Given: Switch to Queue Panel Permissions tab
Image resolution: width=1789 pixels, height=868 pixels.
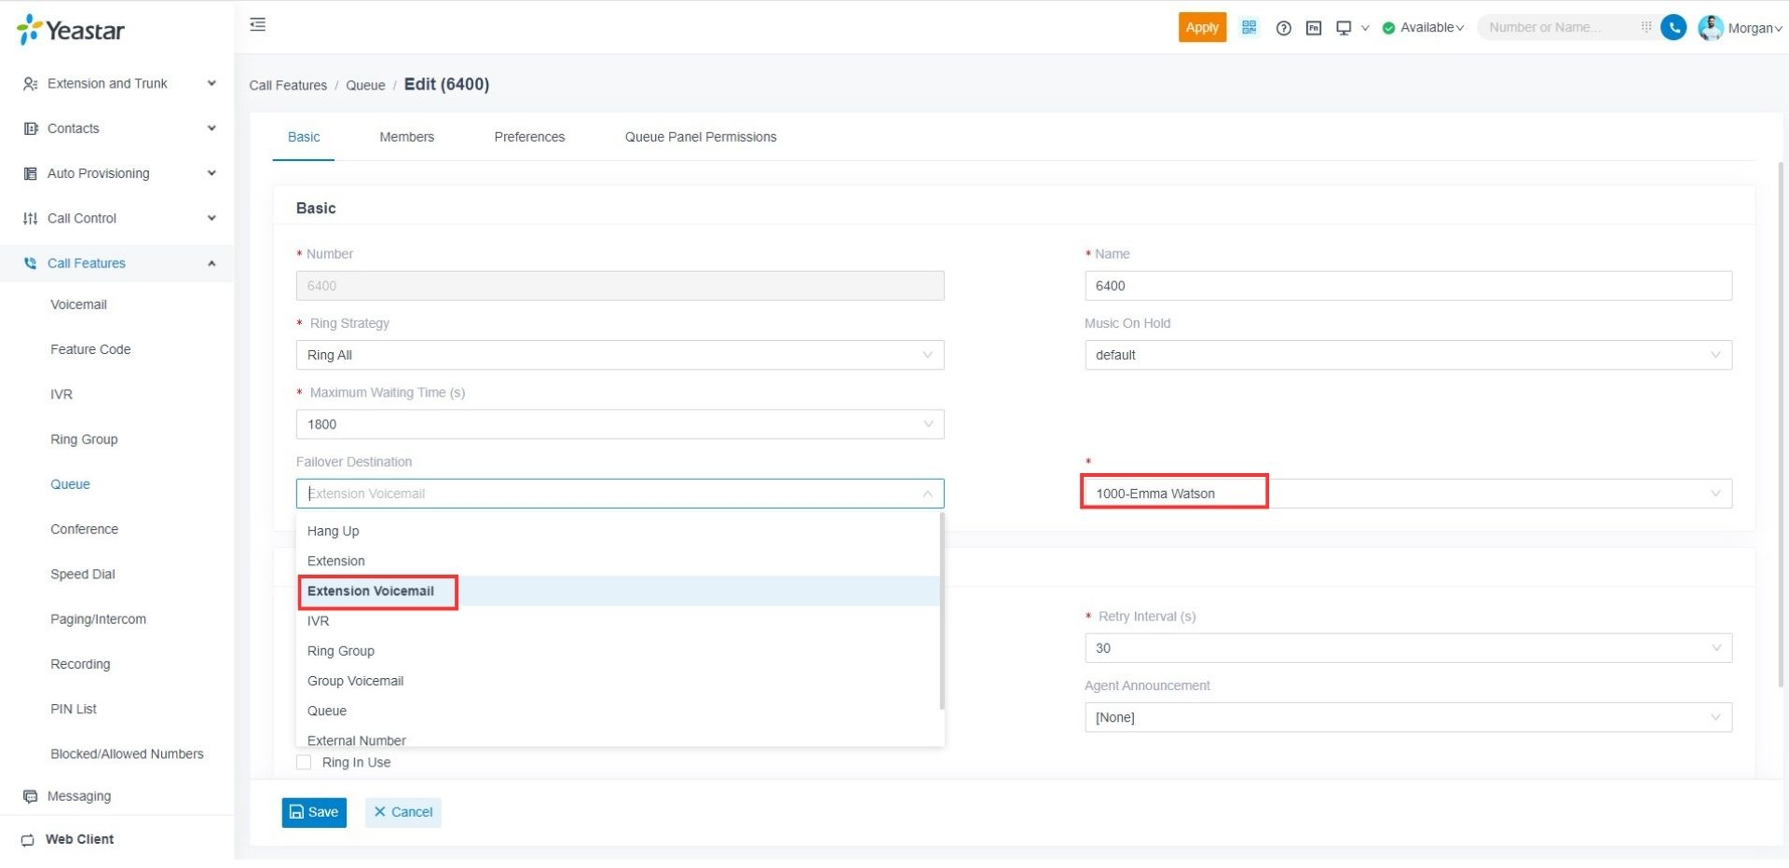Looking at the screenshot, I should [x=700, y=137].
